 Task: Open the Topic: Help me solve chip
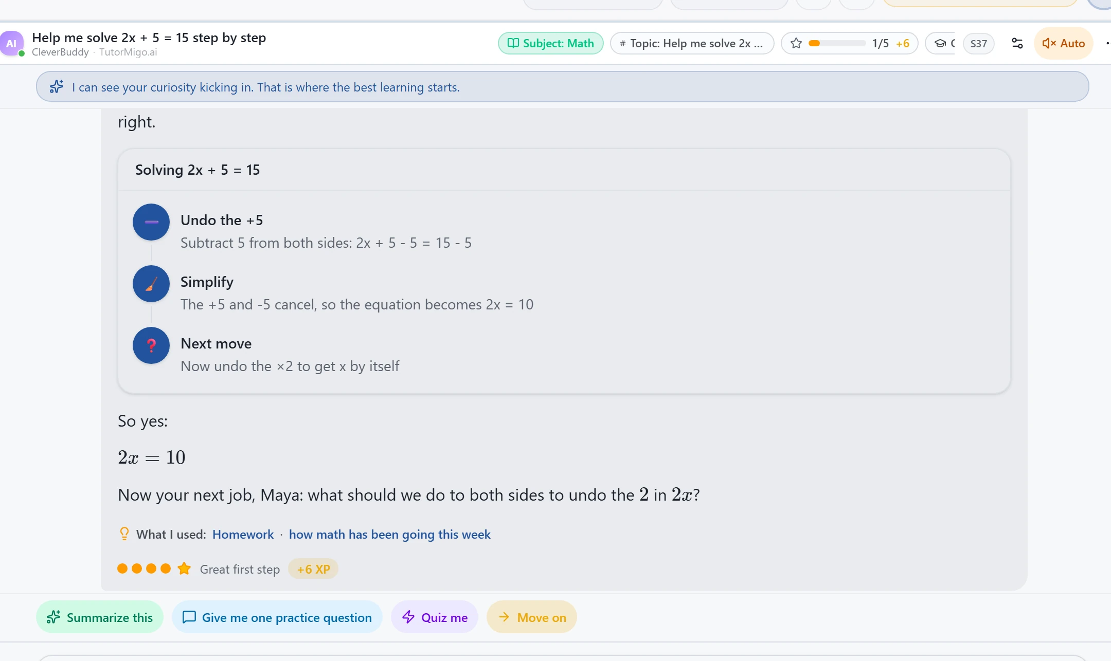692,44
